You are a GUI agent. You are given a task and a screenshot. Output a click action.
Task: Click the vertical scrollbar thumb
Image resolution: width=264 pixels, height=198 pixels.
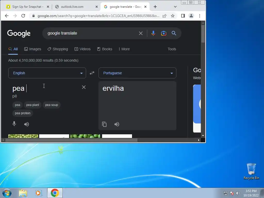pos(203,34)
